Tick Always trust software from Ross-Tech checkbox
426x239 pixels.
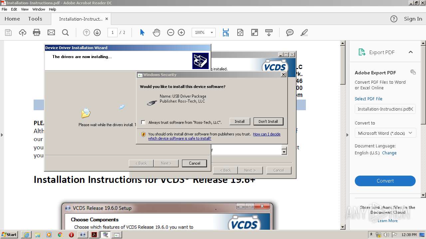143,122
